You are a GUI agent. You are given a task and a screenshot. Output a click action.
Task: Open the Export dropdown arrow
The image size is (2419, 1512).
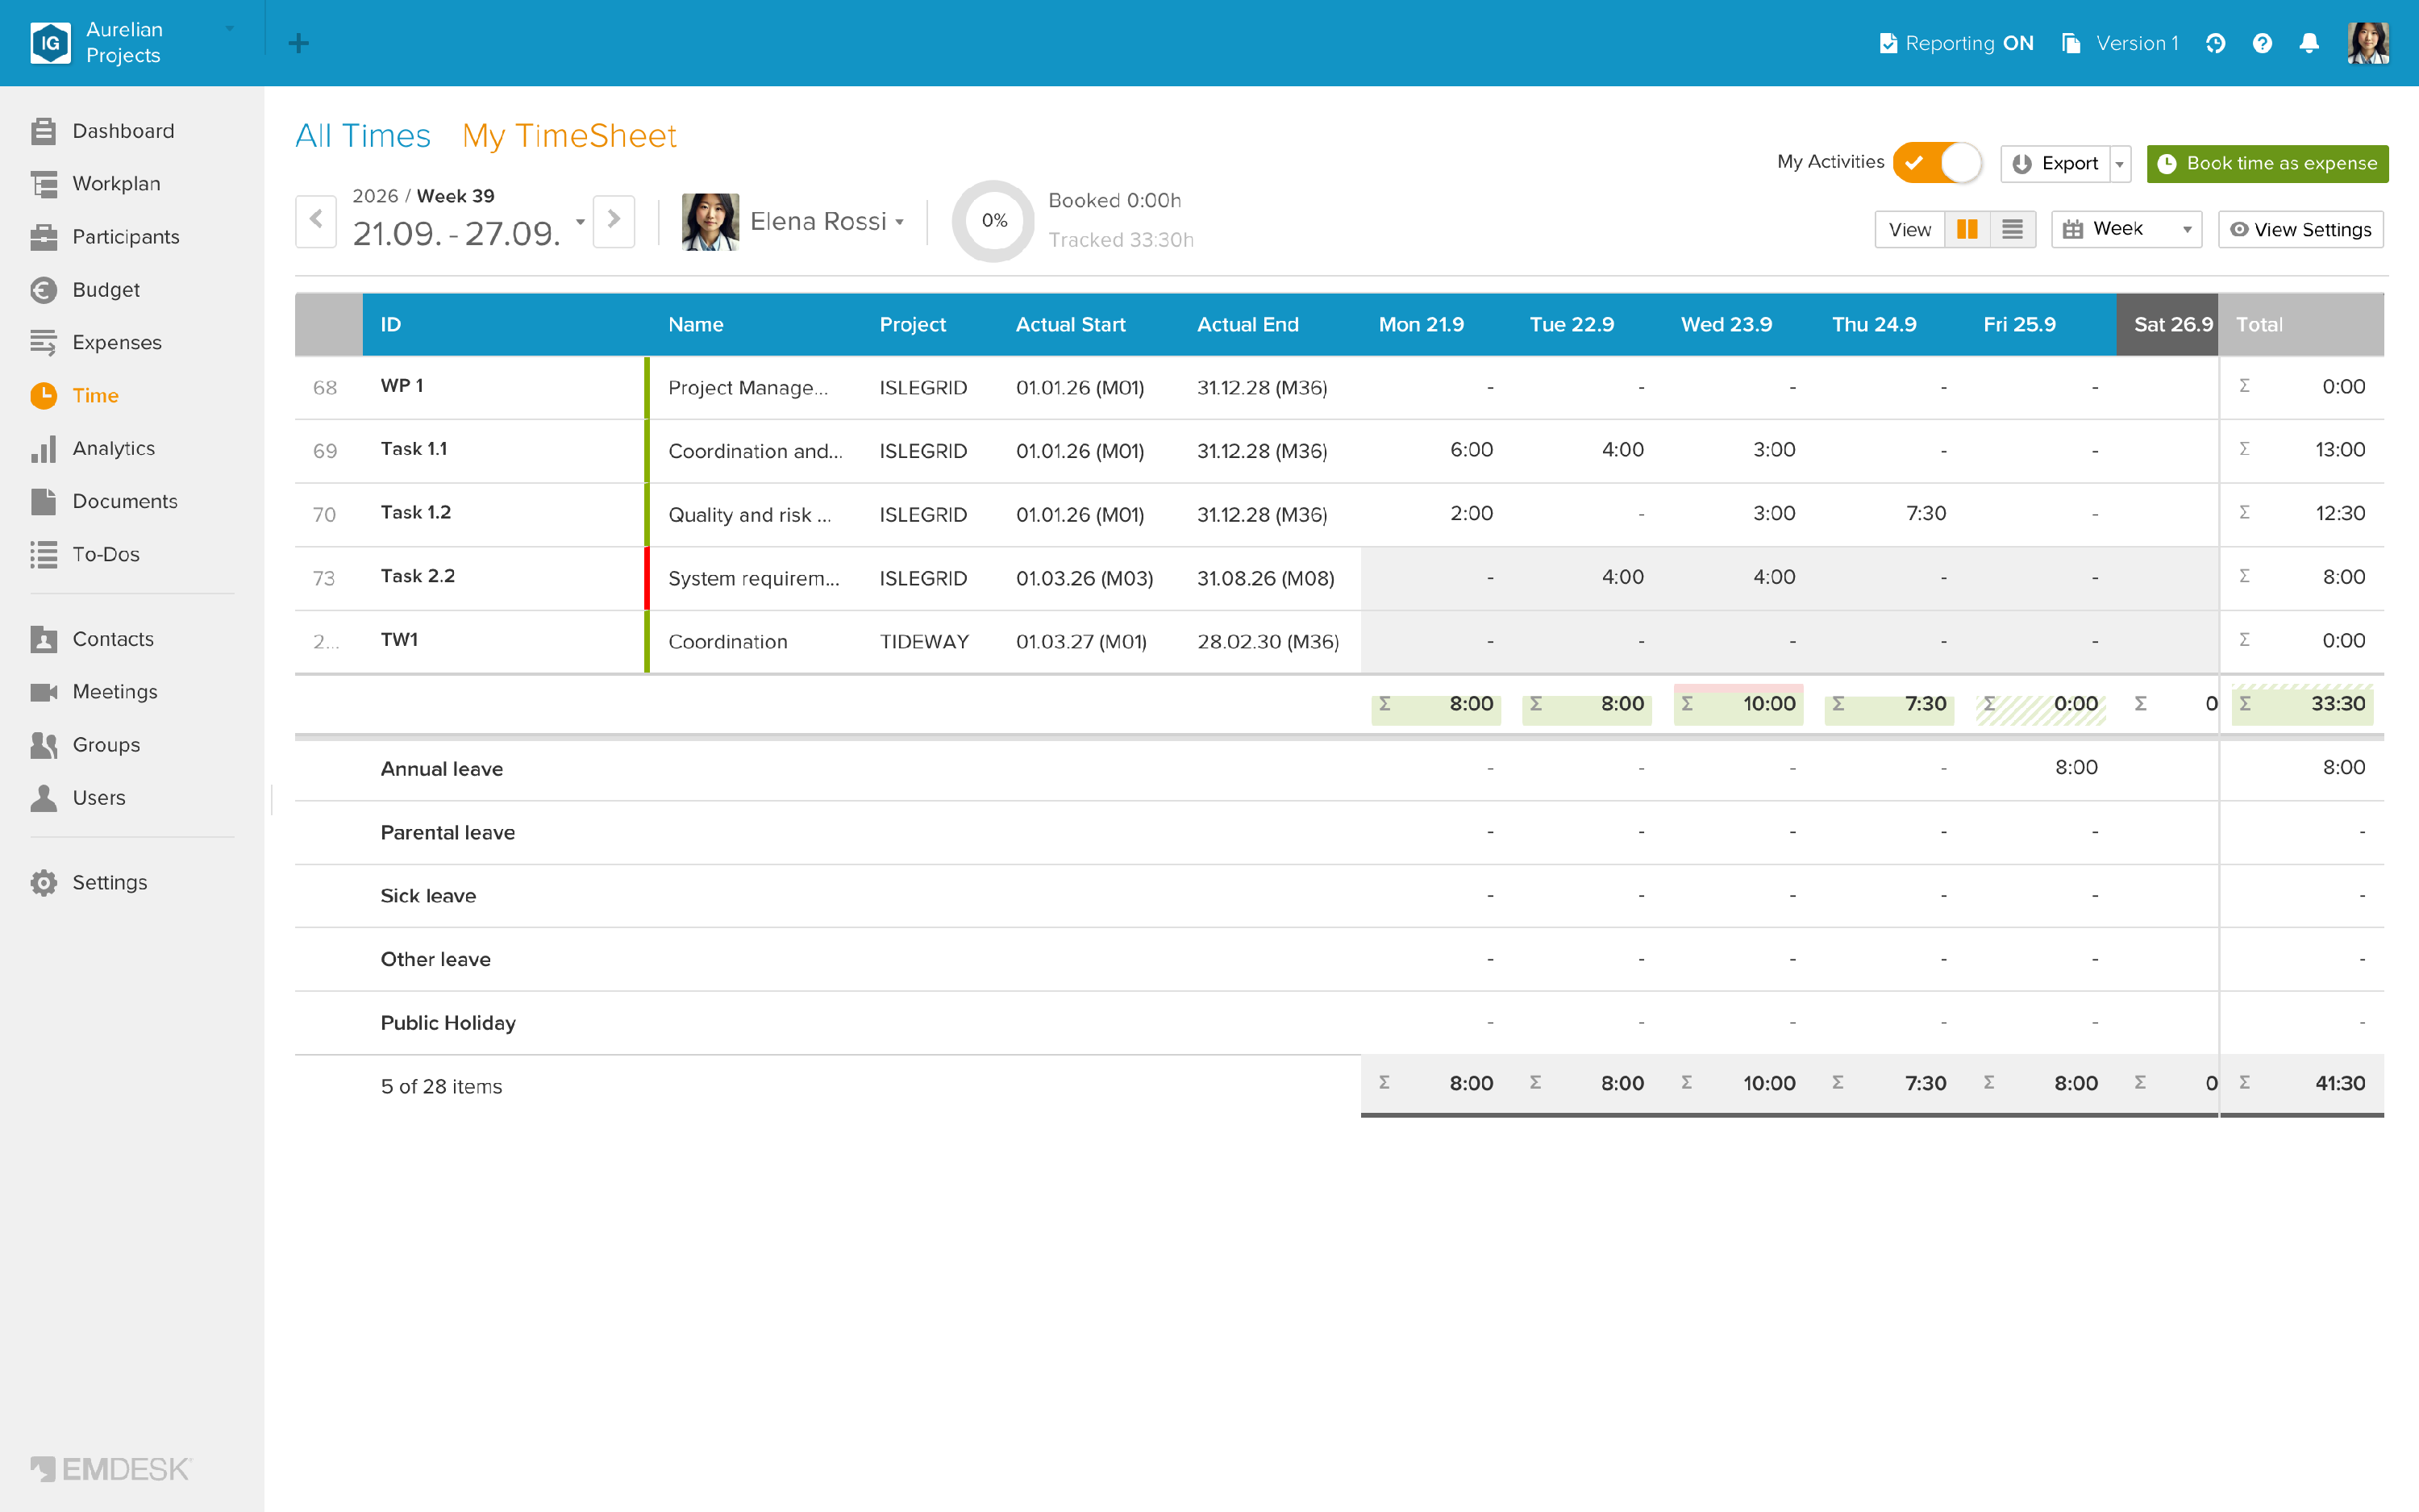(2120, 164)
